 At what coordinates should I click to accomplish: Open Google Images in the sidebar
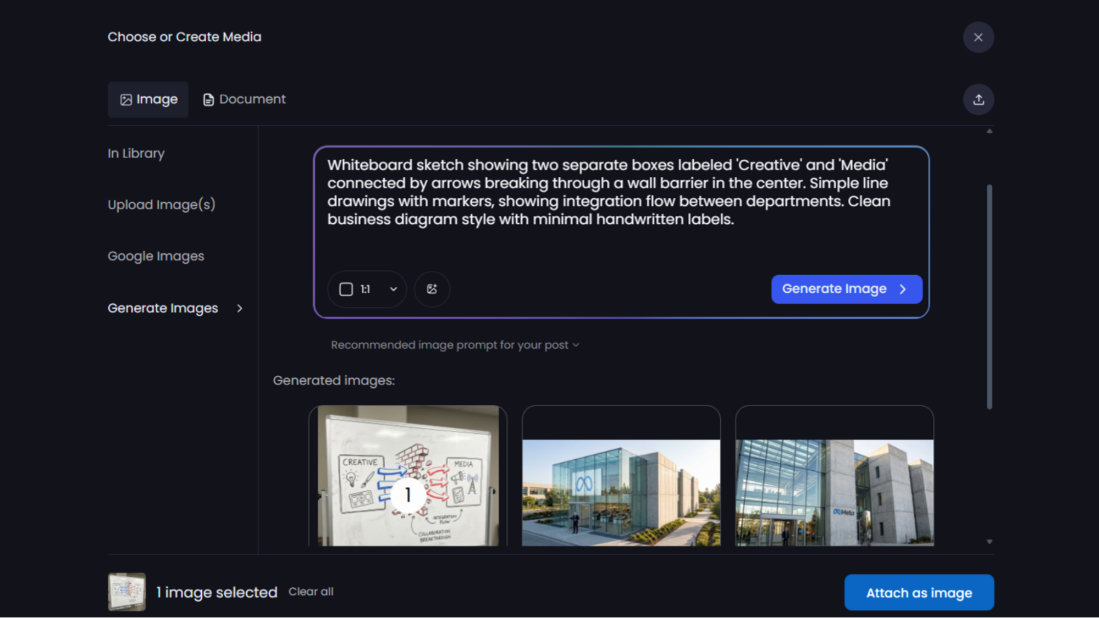156,256
